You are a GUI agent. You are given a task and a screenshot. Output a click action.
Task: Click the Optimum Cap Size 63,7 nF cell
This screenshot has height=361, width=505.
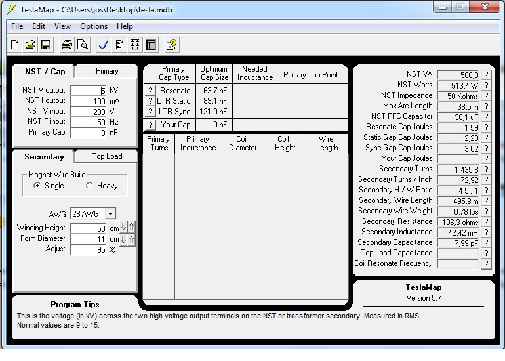pyautogui.click(x=214, y=91)
